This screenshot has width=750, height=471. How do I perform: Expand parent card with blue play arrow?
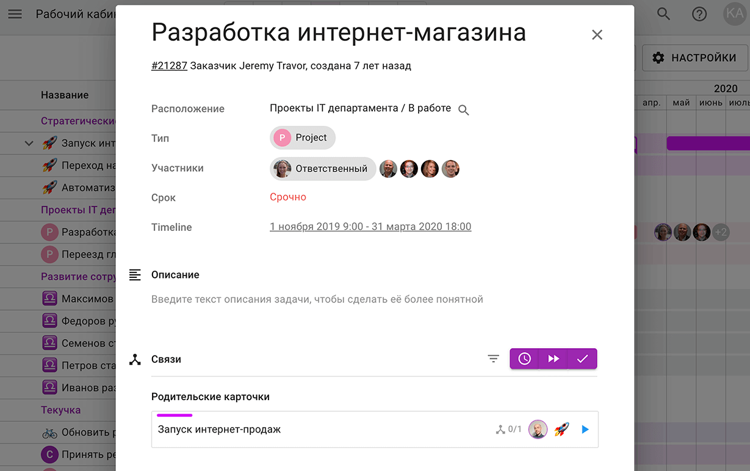(585, 429)
